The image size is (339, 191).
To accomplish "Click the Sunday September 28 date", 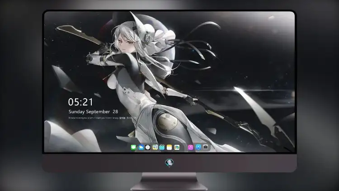I will pyautogui.click(x=93, y=112).
